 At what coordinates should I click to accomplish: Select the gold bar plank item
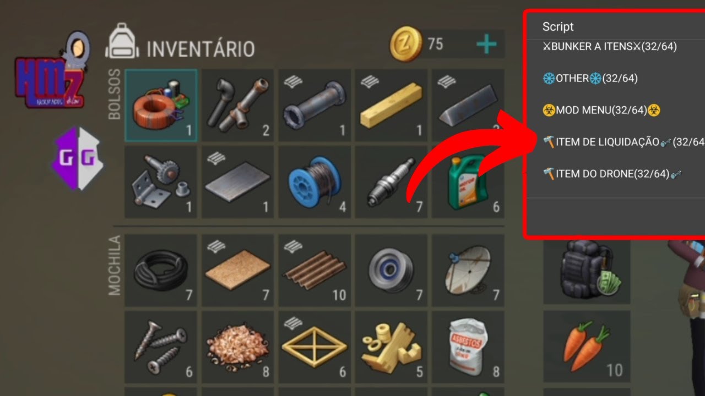pyautogui.click(x=391, y=105)
